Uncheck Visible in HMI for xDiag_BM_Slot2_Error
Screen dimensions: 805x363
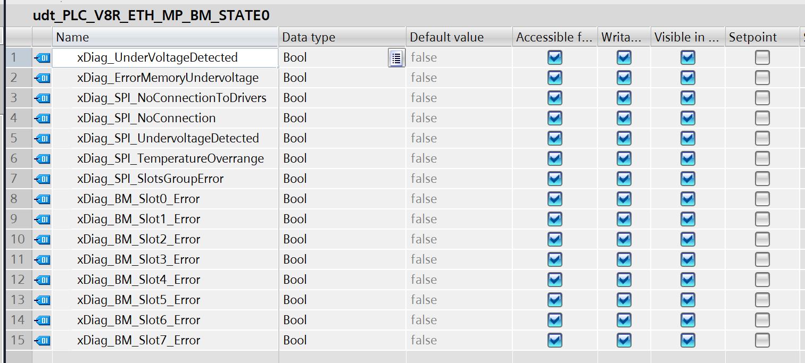click(x=687, y=240)
